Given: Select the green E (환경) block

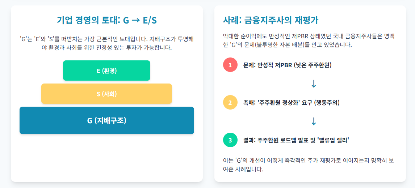Looking at the screenshot, I should pos(106,70).
